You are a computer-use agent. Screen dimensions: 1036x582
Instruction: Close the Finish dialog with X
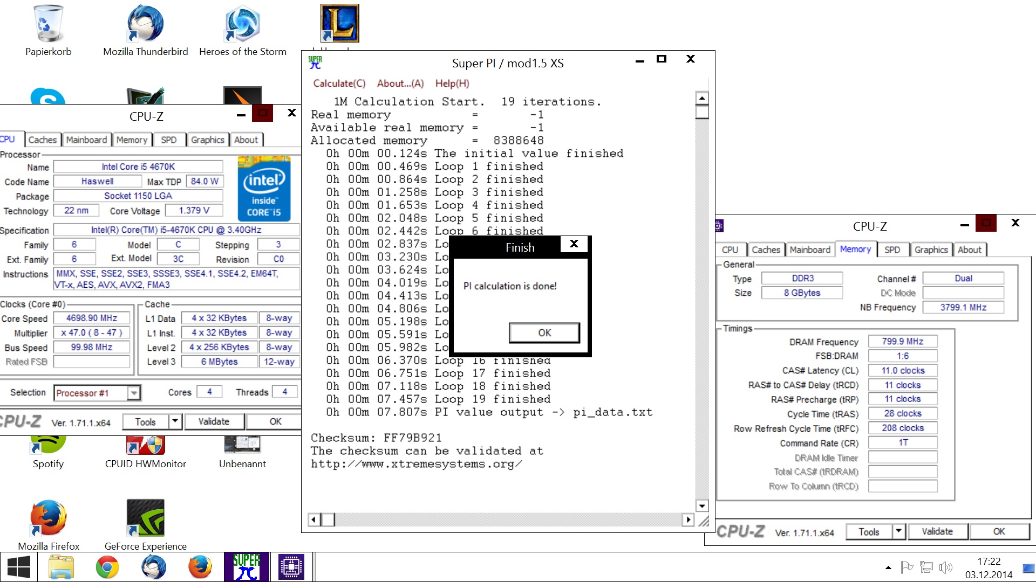tap(574, 244)
